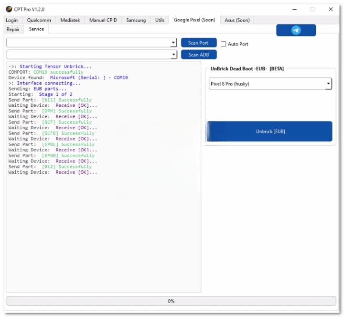The height and width of the screenshot is (317, 344).
Task: Start the Unbrick [EUB] process
Action: [269, 131]
